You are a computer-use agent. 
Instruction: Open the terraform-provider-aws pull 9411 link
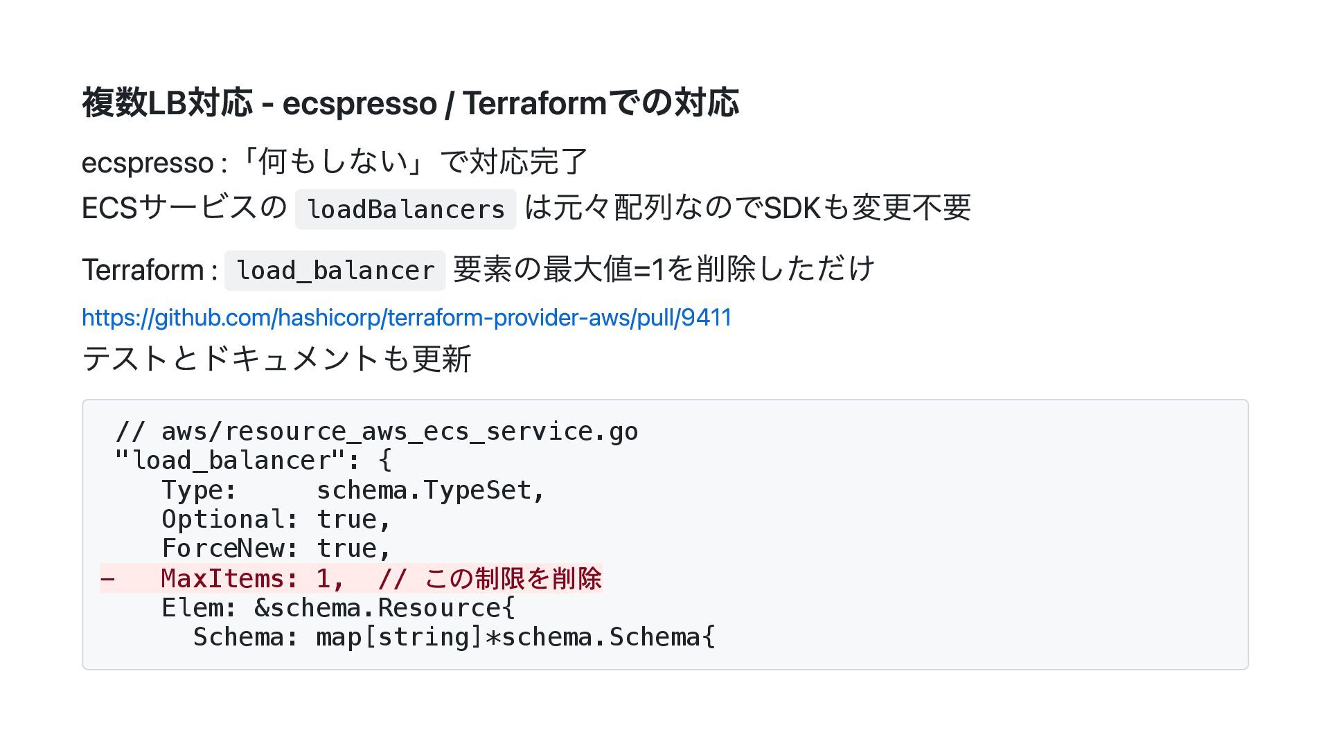tap(407, 318)
